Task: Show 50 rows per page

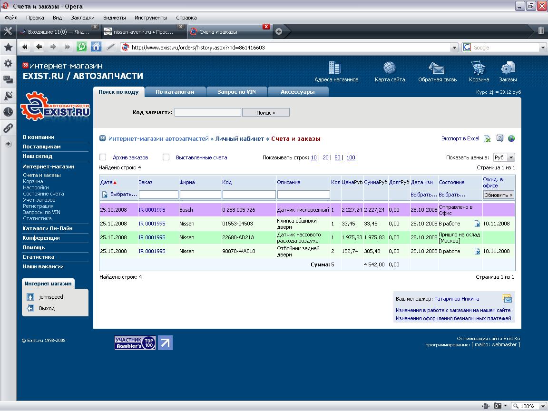Action: click(x=337, y=157)
